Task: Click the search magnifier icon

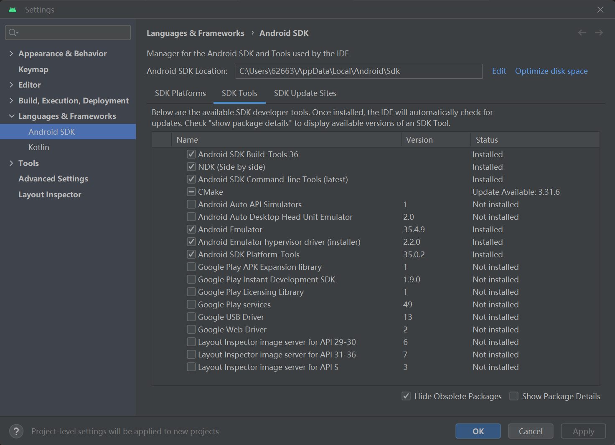Action: click(x=13, y=33)
